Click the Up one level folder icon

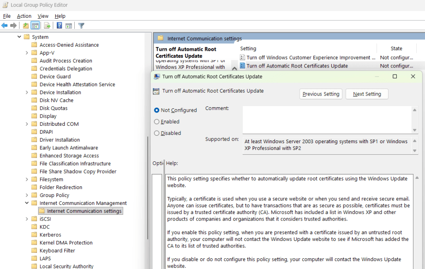(x=26, y=26)
